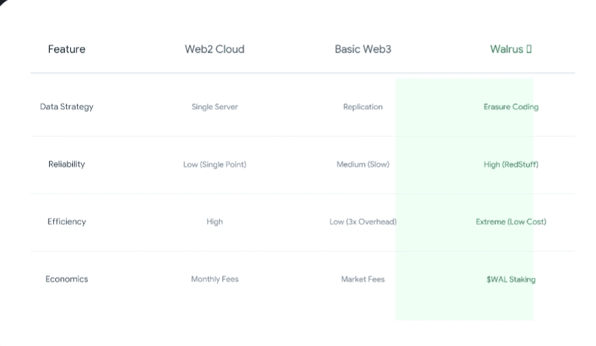
Task: Select the Replication cell
Action: [363, 107]
